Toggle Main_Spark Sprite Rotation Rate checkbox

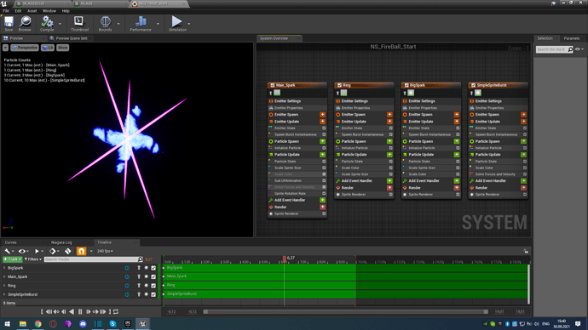[324, 193]
